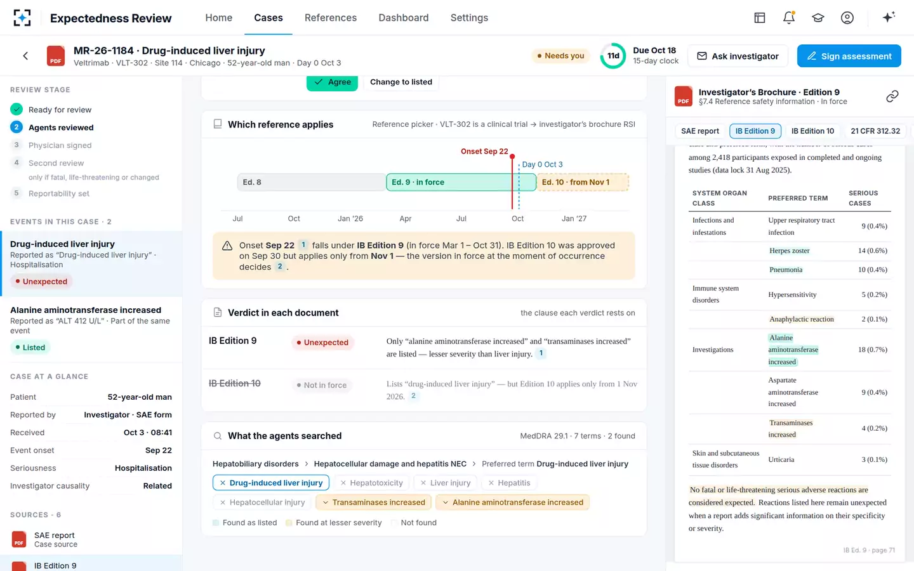Select Agree for the verdict
Image resolution: width=914 pixels, height=571 pixels.
[333, 82]
